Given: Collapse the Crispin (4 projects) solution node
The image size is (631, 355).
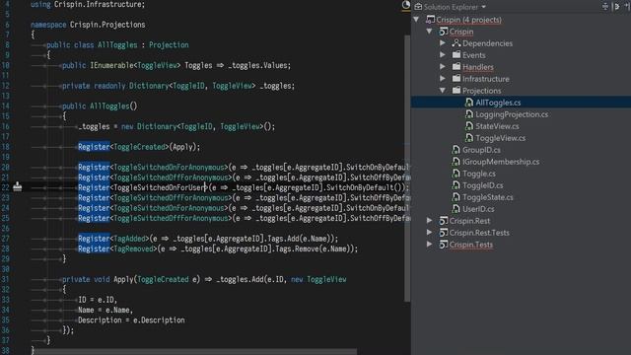Looking at the screenshot, I should tap(416, 20).
